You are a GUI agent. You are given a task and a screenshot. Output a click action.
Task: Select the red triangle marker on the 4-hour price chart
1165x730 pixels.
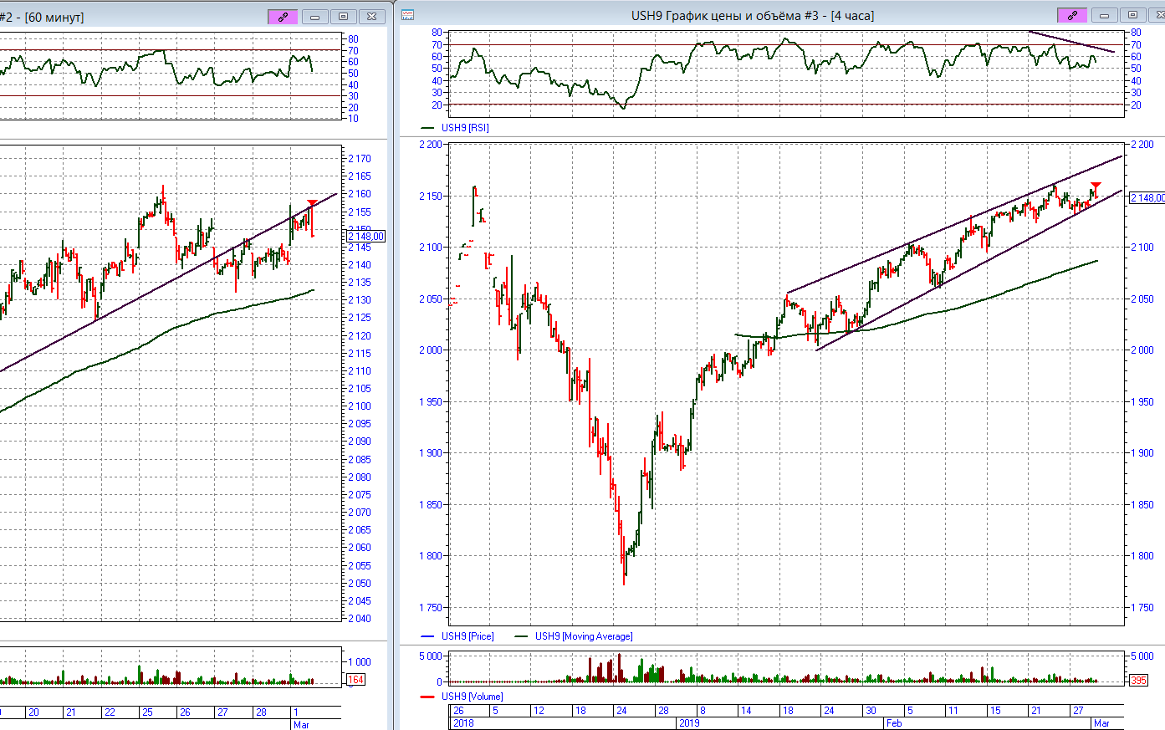tap(1096, 186)
